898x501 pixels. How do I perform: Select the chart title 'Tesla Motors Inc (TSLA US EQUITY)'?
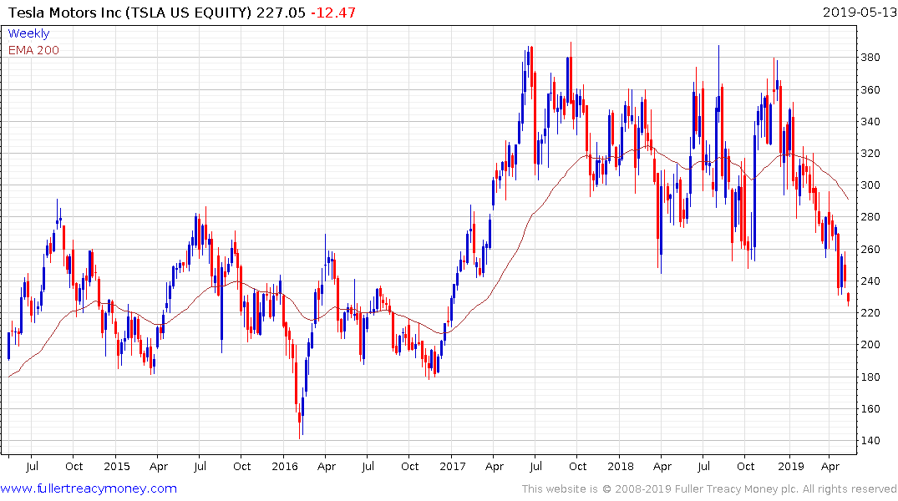pos(130,13)
